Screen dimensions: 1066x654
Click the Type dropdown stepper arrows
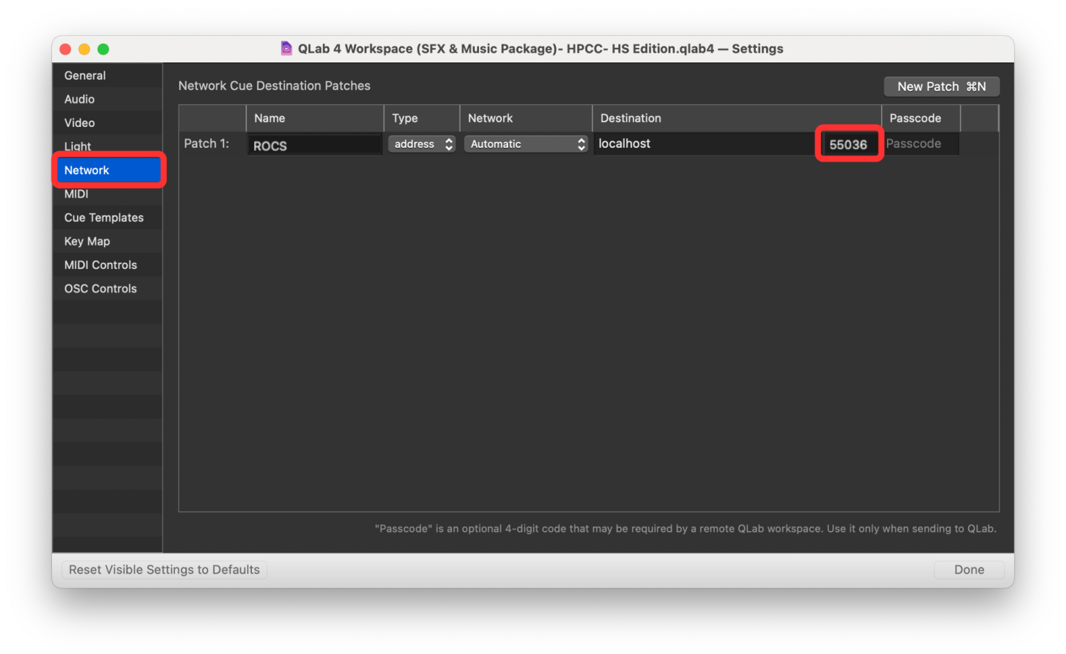point(448,144)
